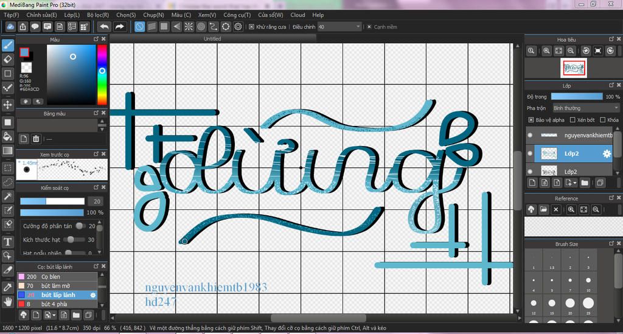Select the Eyedropper tool

tap(7, 287)
